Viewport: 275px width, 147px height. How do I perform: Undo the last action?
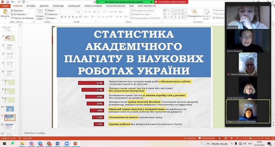(x=12, y=2)
